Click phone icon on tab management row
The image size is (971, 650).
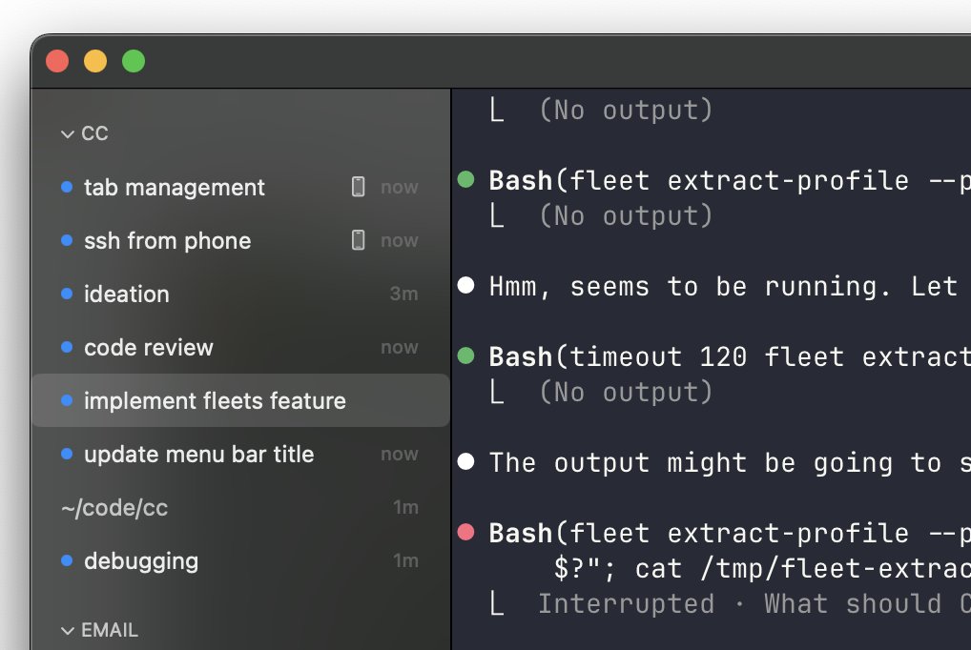358,187
